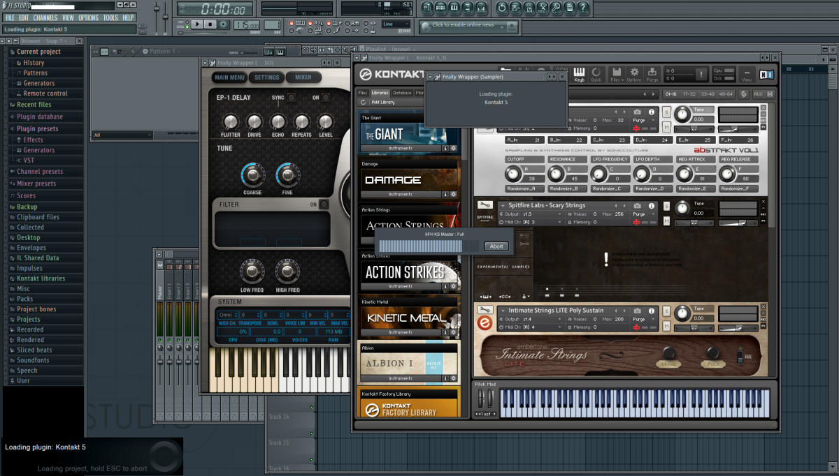Screen dimensions: 839x476
Task: Click the undo history toolbar icon
Action: click(502, 8)
